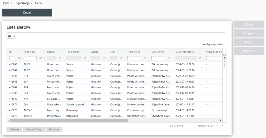This screenshot has width=266, height=138.
Task: Go to the next page arrow
Action: (217, 126)
